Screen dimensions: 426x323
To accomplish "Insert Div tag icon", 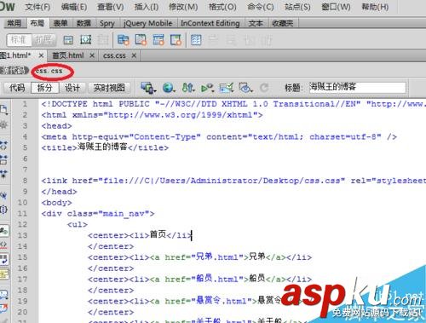I will tap(68, 40).
